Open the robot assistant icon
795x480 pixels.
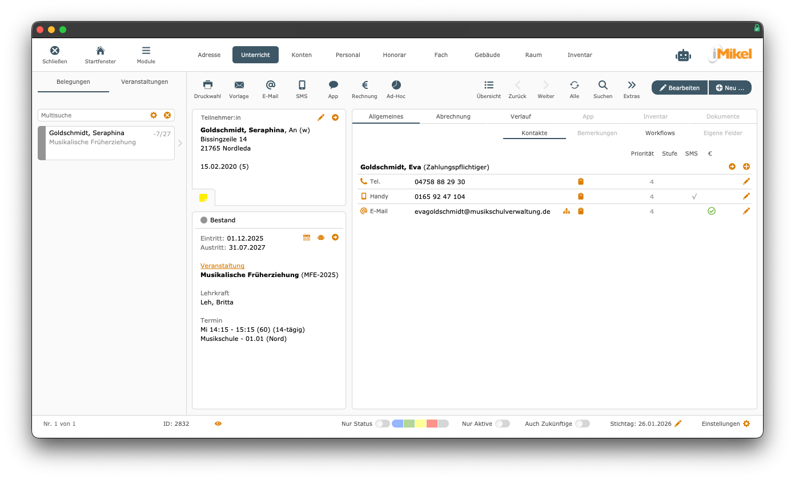(683, 55)
